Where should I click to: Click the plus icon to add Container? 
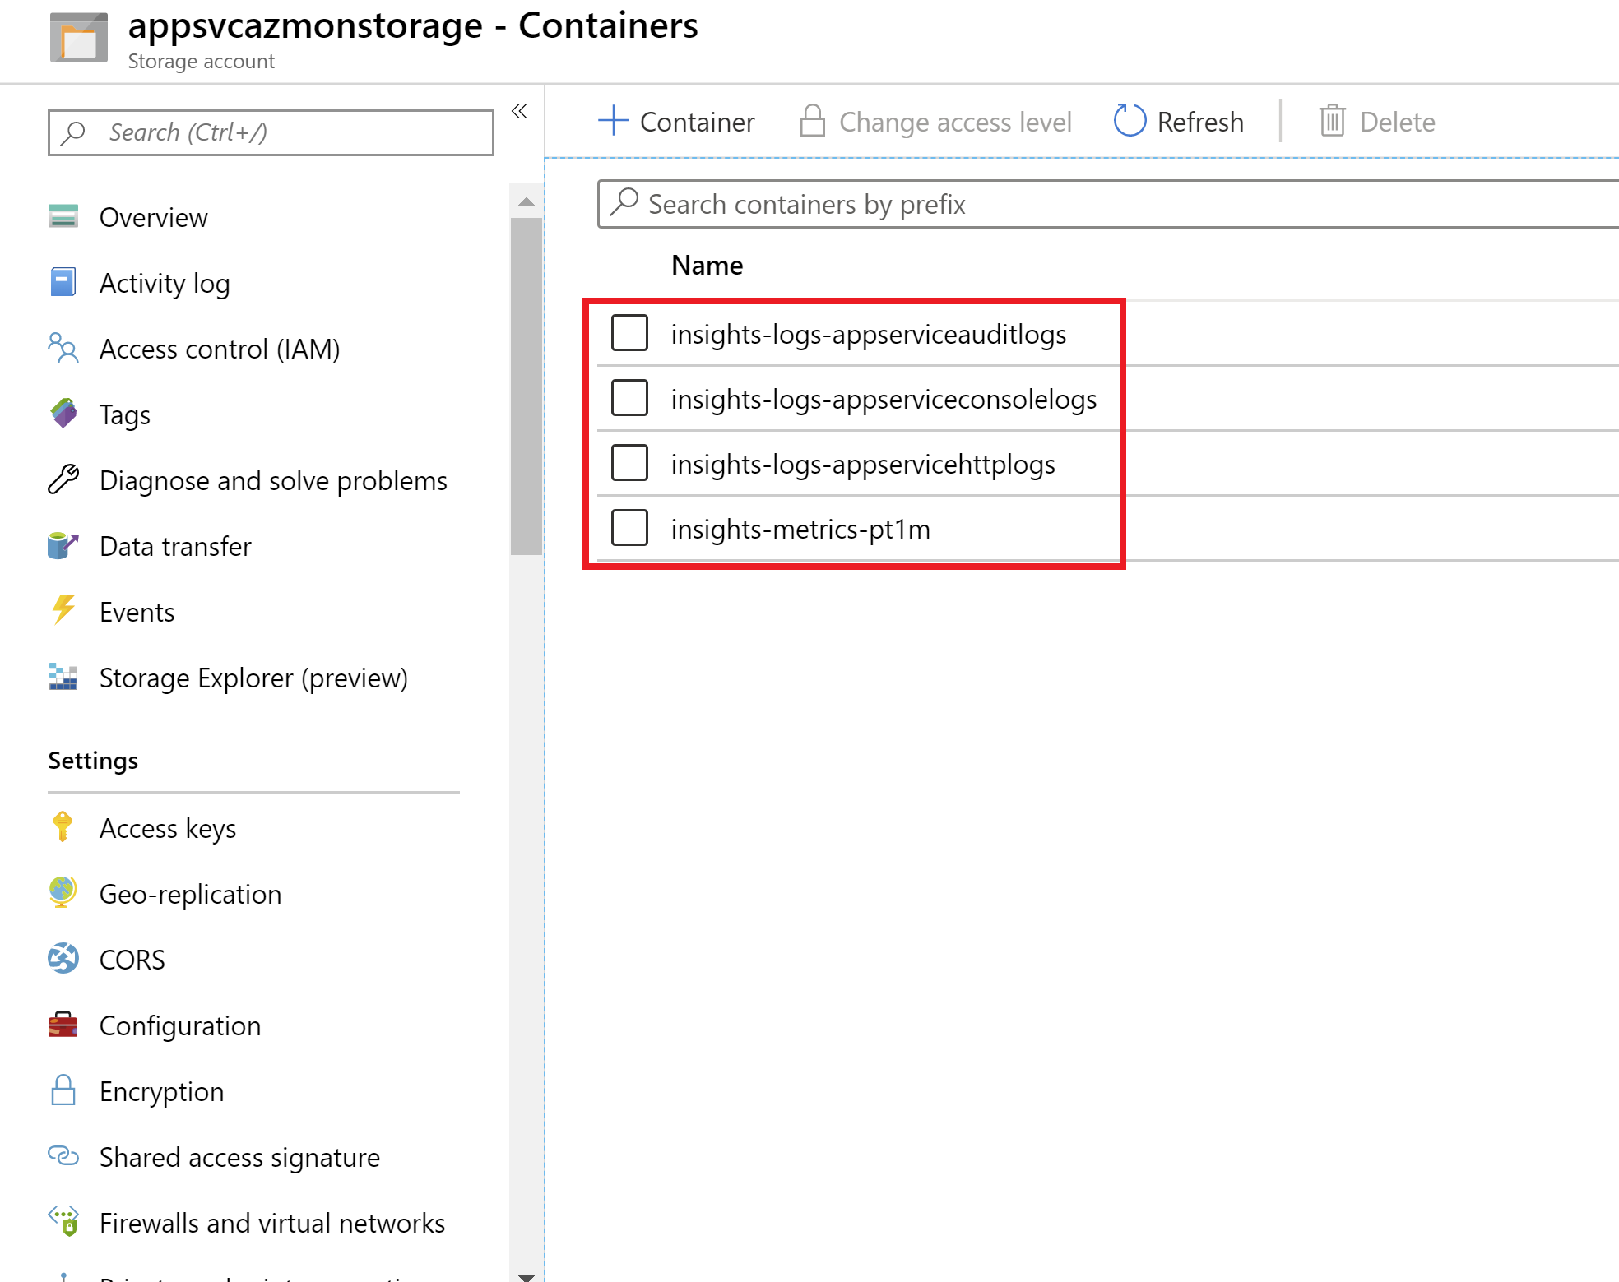pos(613,121)
